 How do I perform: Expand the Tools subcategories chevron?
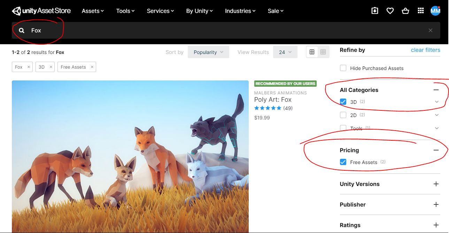coord(437,128)
